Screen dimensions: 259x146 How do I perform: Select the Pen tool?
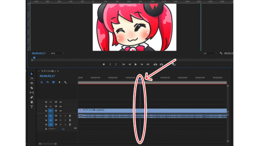tap(32, 97)
